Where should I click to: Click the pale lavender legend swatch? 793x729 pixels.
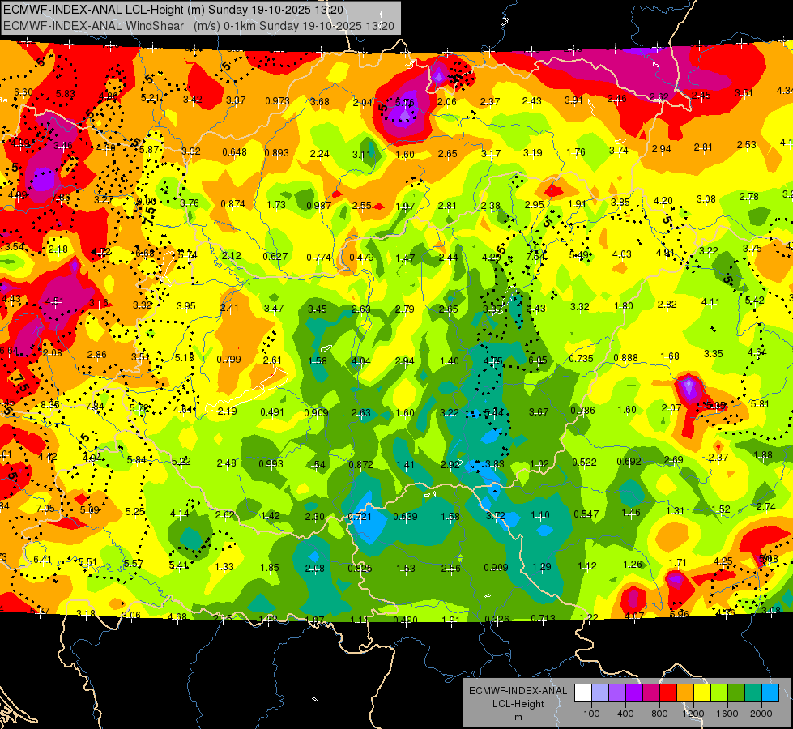tap(600, 693)
